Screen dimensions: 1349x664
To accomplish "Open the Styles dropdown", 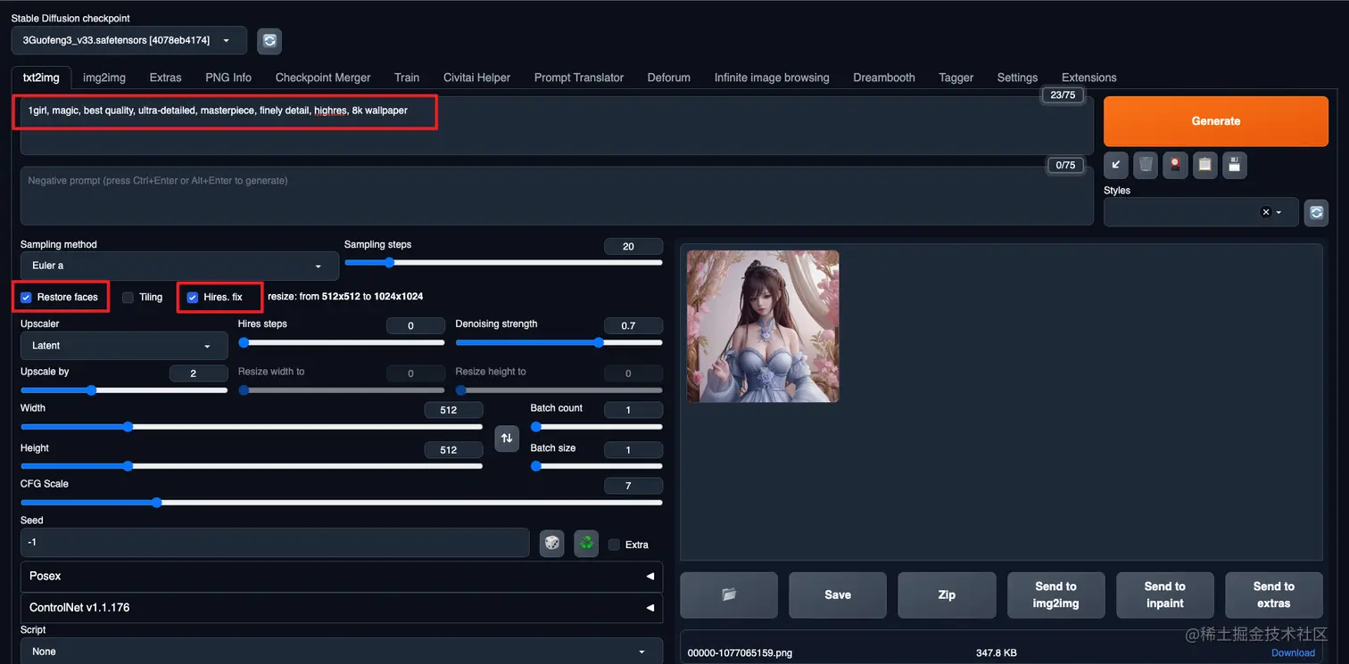I will click(1201, 212).
